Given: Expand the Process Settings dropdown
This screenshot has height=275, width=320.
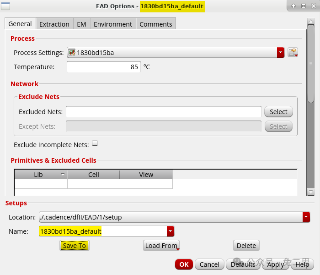Looking at the screenshot, I should click(x=281, y=52).
